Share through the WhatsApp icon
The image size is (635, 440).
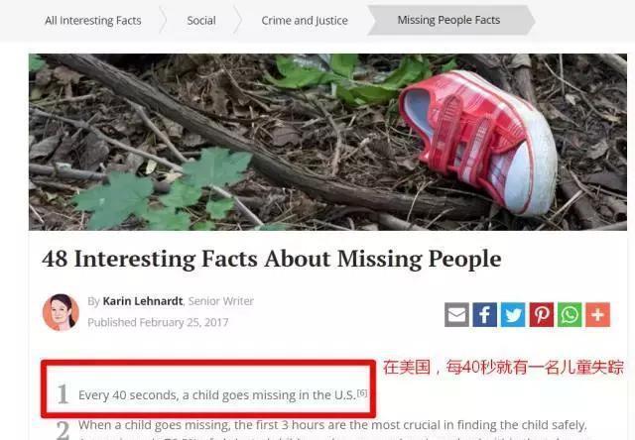pos(570,314)
